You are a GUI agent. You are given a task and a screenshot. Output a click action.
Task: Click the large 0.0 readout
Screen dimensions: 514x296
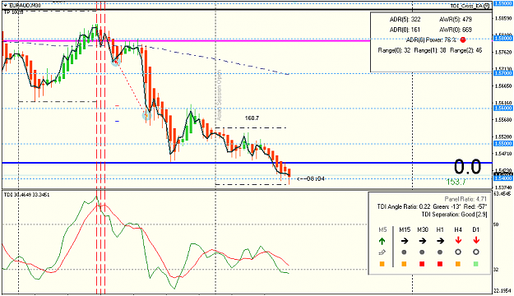[x=467, y=167]
